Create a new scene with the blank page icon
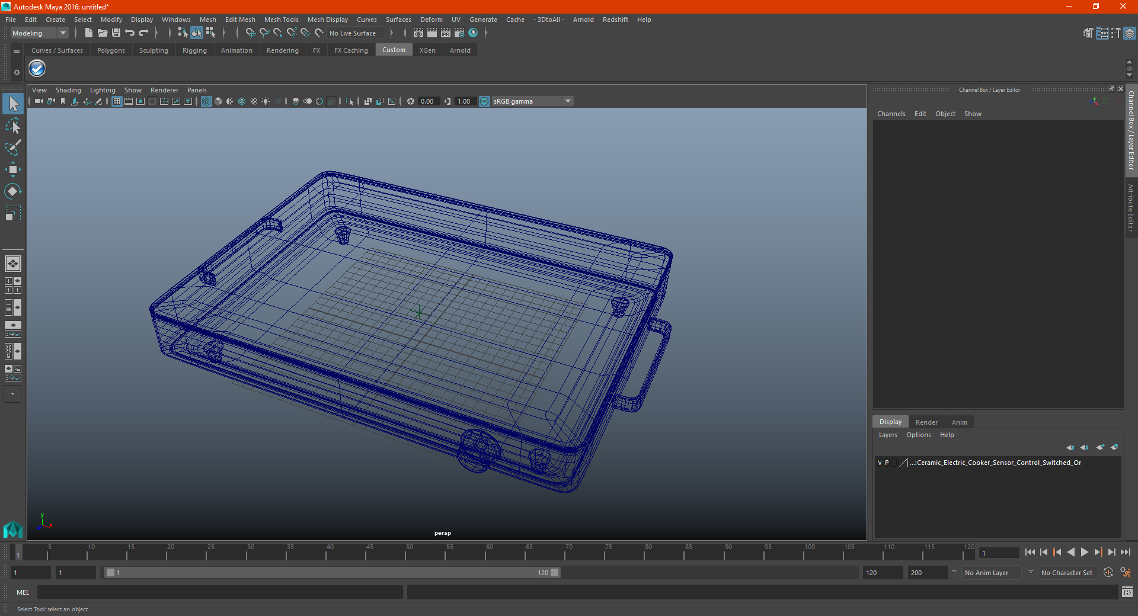The image size is (1138, 616). [88, 33]
